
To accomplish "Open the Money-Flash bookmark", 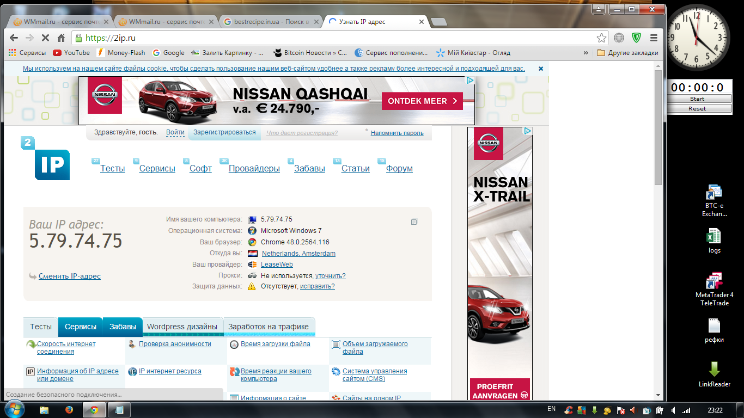I will pyautogui.click(x=121, y=53).
